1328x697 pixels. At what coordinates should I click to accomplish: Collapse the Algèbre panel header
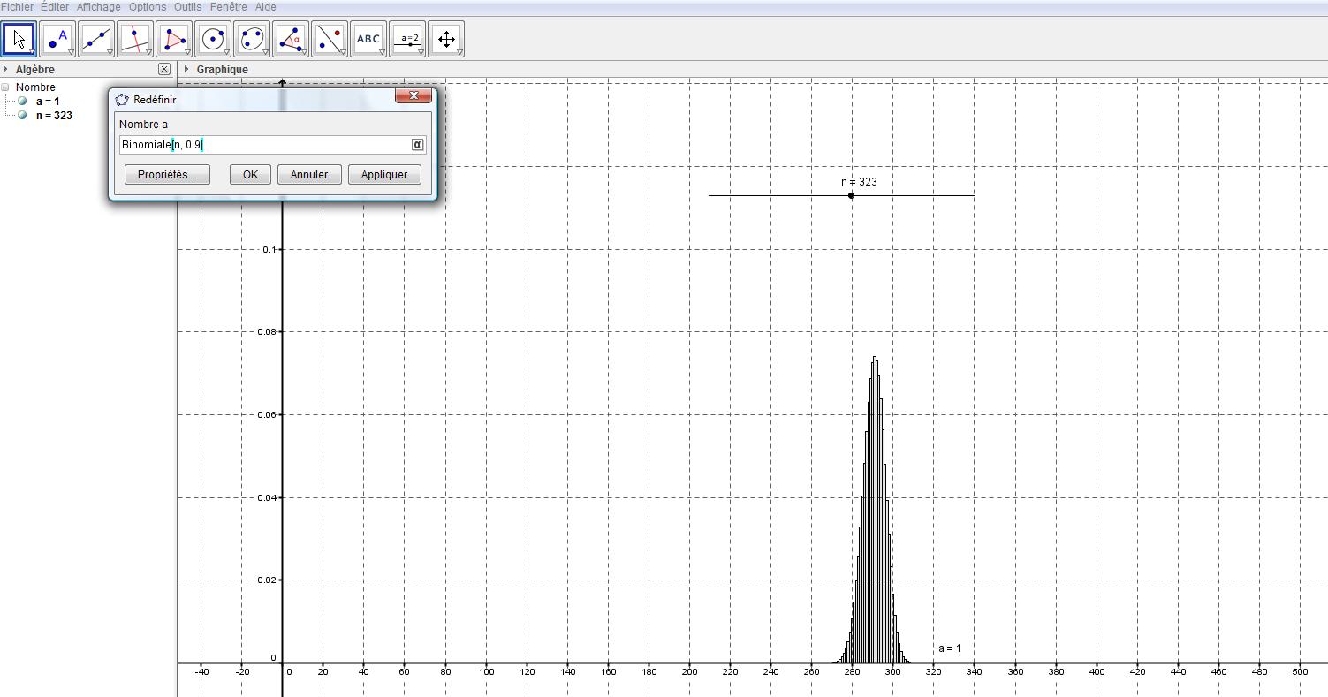point(6,69)
